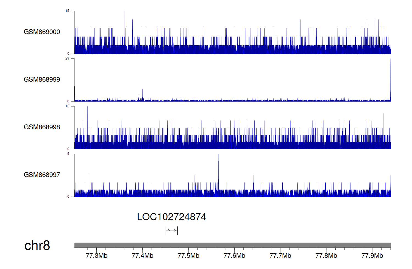412x269 pixels.
Task: Select the y-axis maximum value 12
Action: point(67,106)
